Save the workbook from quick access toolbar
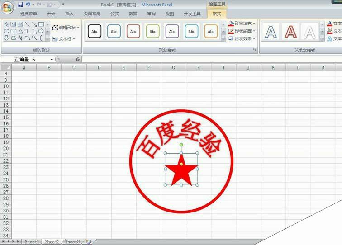This screenshot has width=342, height=245. (20, 5)
